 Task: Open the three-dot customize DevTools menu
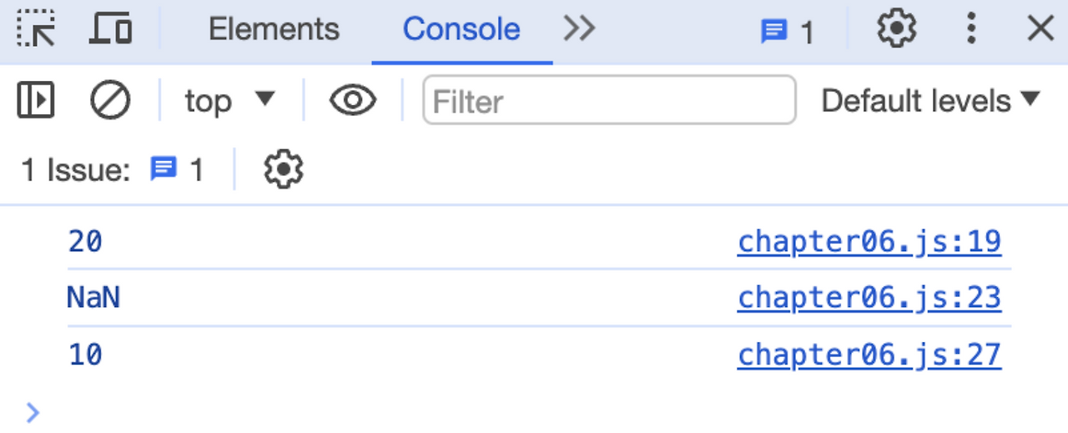tap(971, 29)
